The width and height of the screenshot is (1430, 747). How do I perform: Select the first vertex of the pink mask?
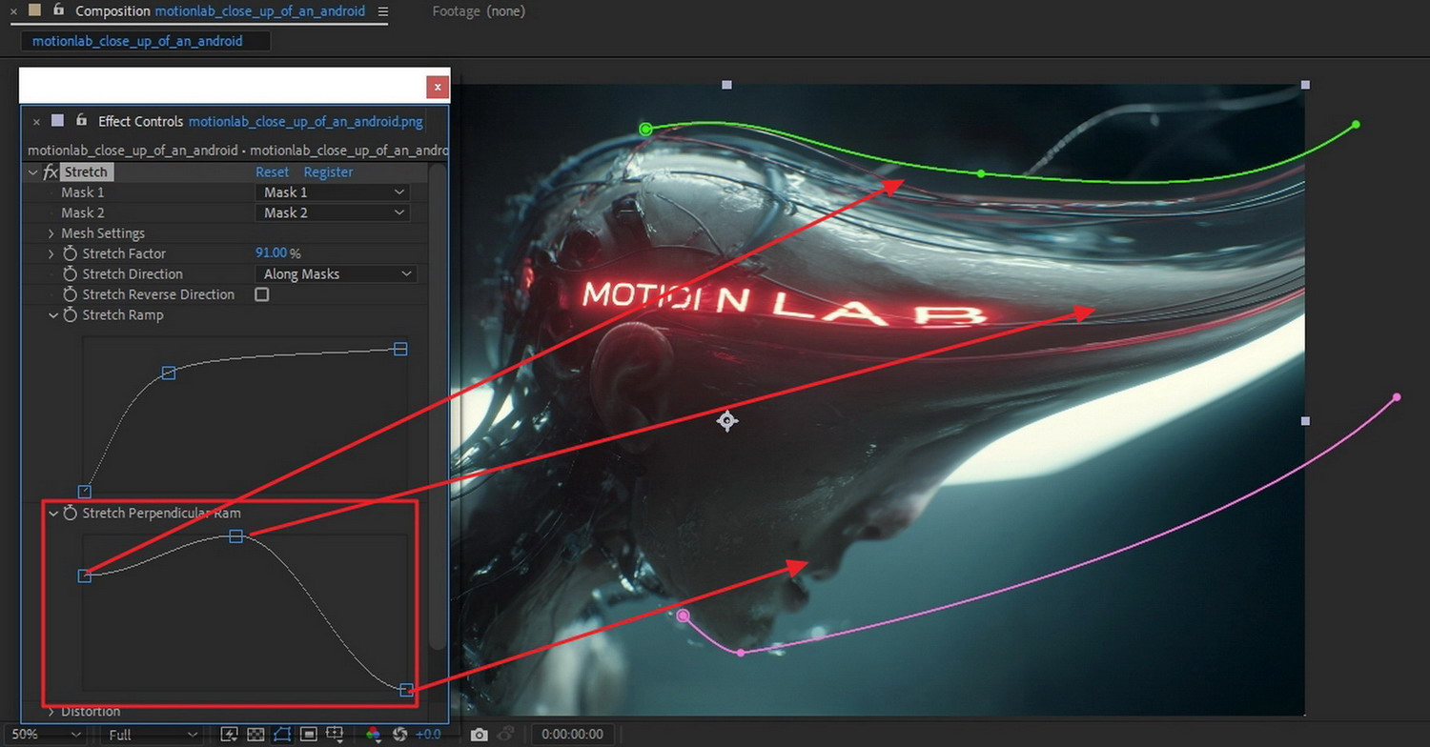click(683, 616)
